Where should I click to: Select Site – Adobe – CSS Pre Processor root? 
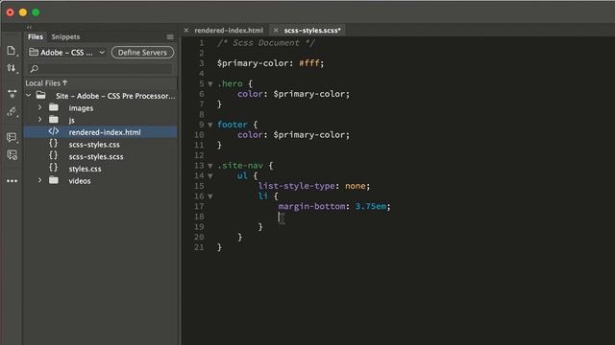pyautogui.click(x=115, y=96)
